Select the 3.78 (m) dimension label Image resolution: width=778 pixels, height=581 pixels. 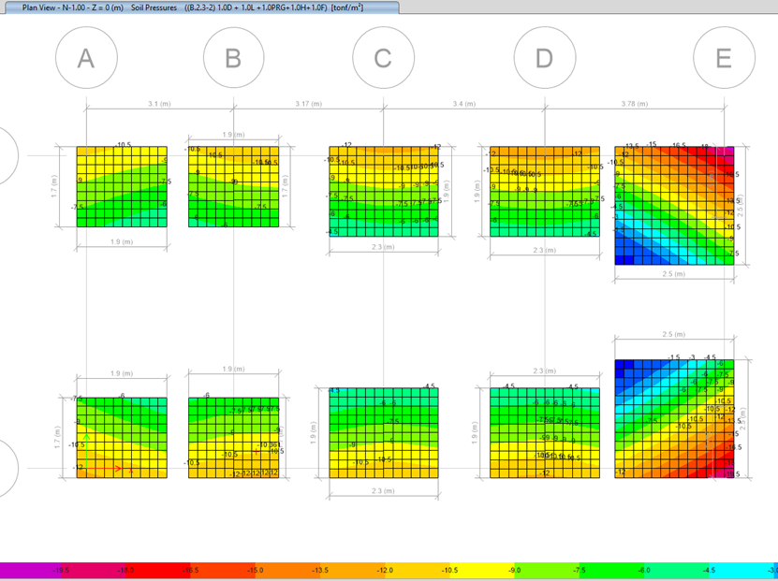[634, 103]
